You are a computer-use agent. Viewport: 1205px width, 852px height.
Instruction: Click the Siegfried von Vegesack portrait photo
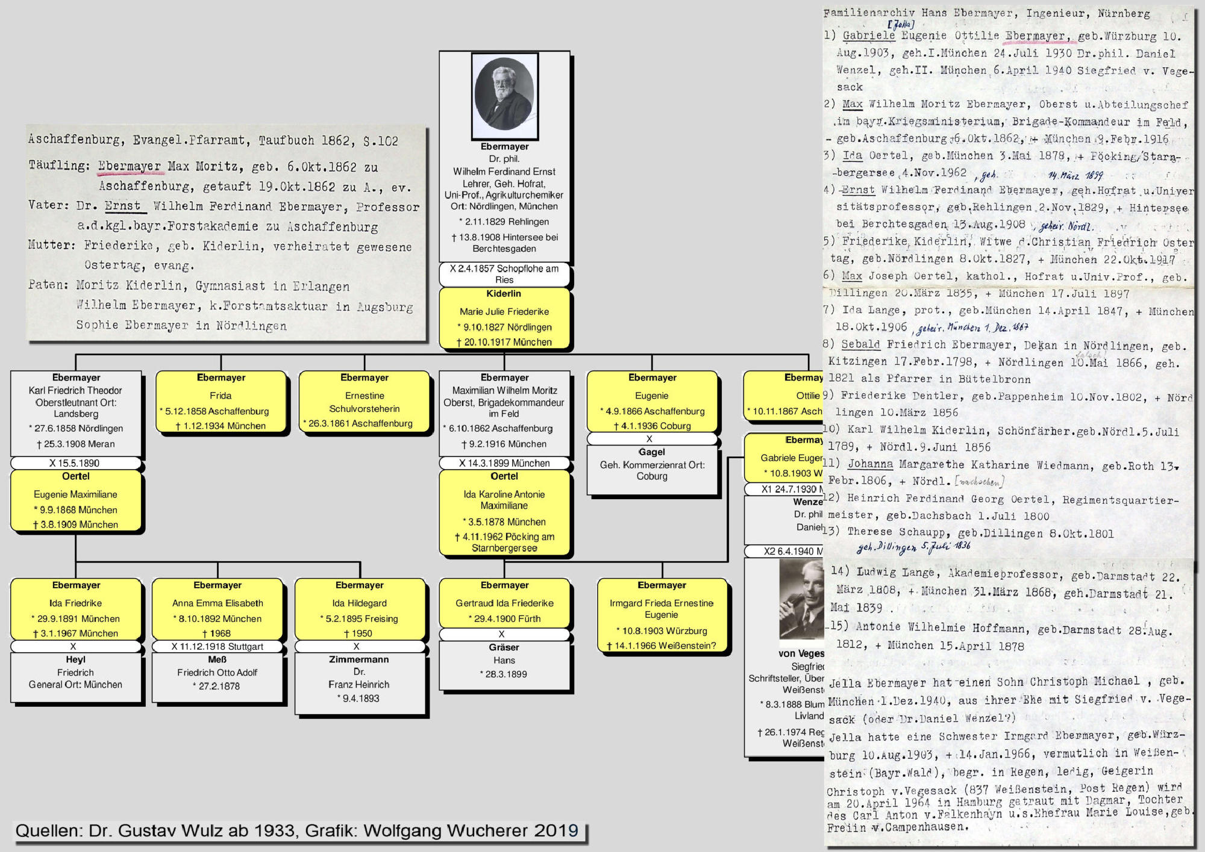coord(801,599)
